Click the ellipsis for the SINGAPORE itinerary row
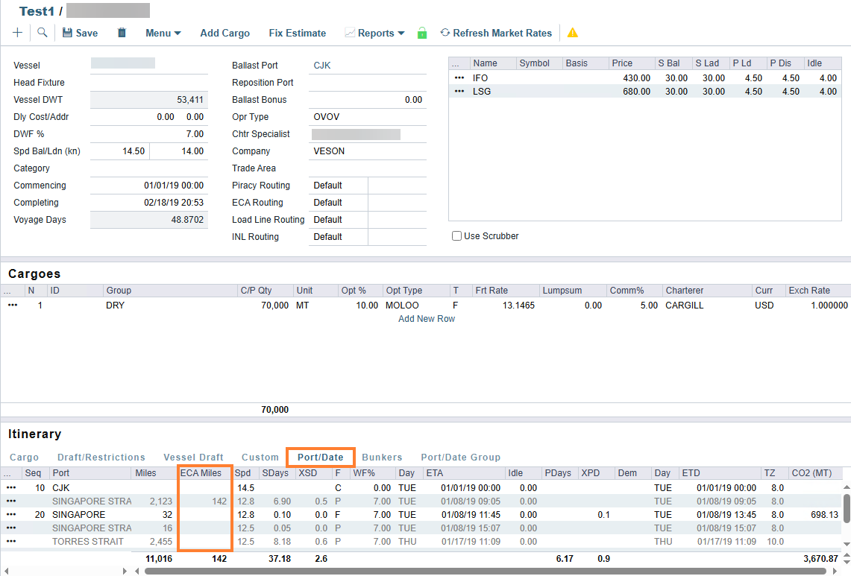Viewport: 851px width, 576px height. [x=11, y=515]
